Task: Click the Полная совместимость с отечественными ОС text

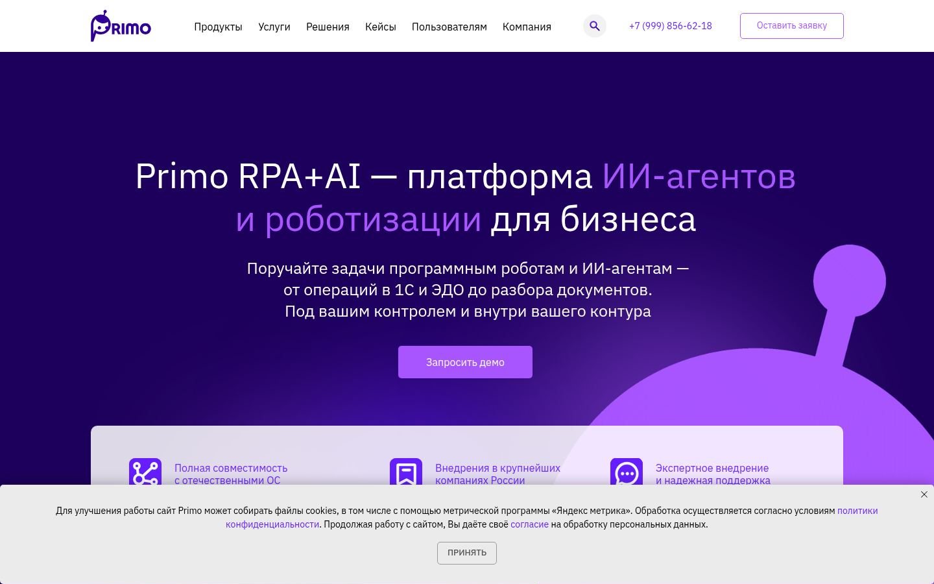Action: click(x=231, y=474)
